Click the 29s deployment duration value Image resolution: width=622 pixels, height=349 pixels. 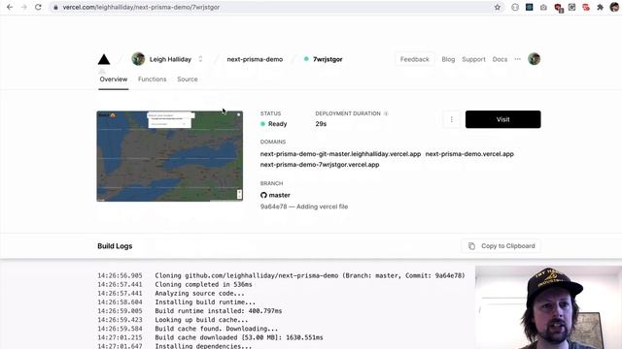point(321,124)
